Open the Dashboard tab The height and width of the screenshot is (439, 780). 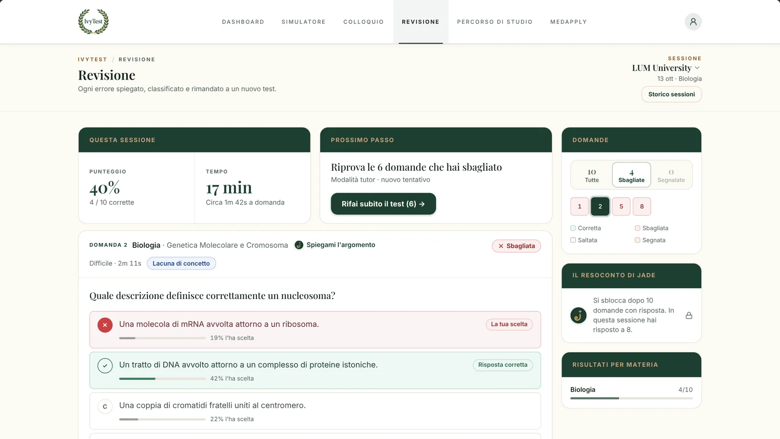tap(243, 22)
